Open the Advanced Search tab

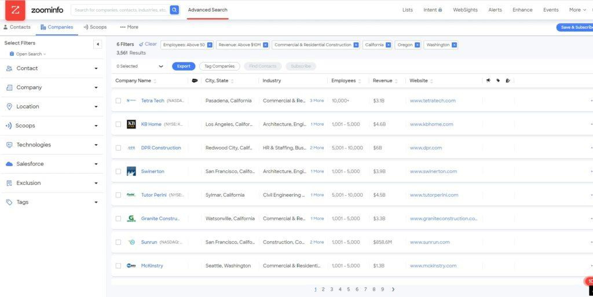click(x=208, y=10)
